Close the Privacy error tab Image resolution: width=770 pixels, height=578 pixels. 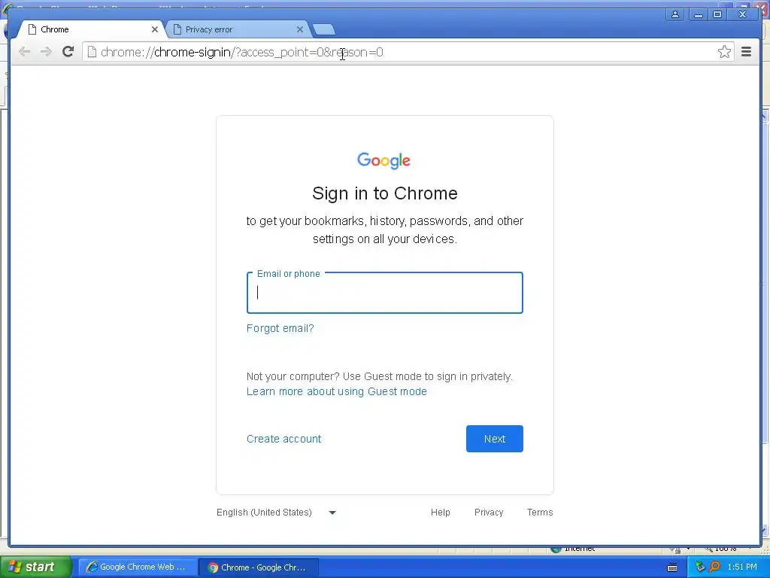pyautogui.click(x=299, y=29)
